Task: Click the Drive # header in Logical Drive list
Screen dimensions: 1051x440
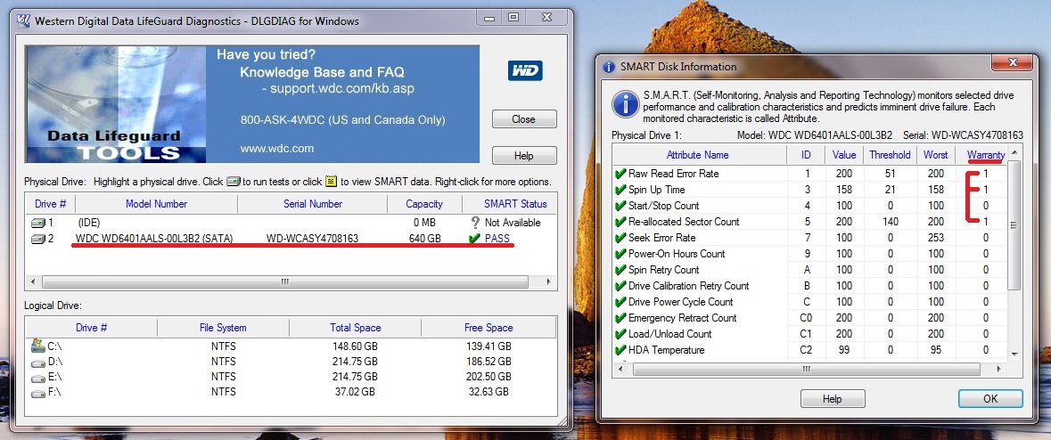Action: click(92, 328)
